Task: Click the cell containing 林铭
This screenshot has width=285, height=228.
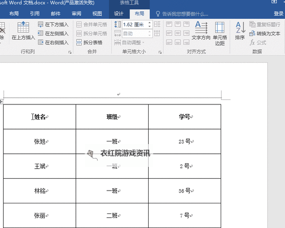Action: pos(40,191)
